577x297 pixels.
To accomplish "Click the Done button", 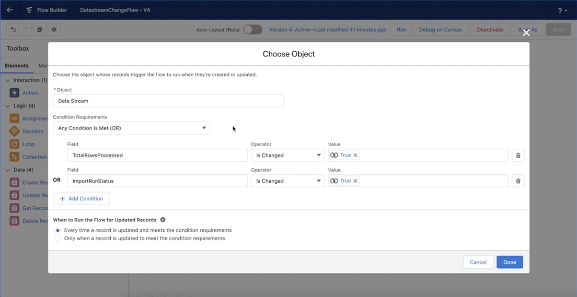I will point(510,262).
